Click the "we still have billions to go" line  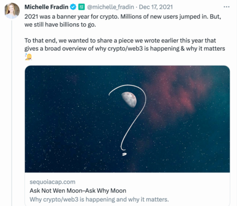[60, 24]
